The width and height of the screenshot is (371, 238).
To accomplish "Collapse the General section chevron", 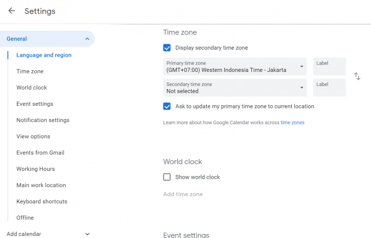I will pos(87,39).
